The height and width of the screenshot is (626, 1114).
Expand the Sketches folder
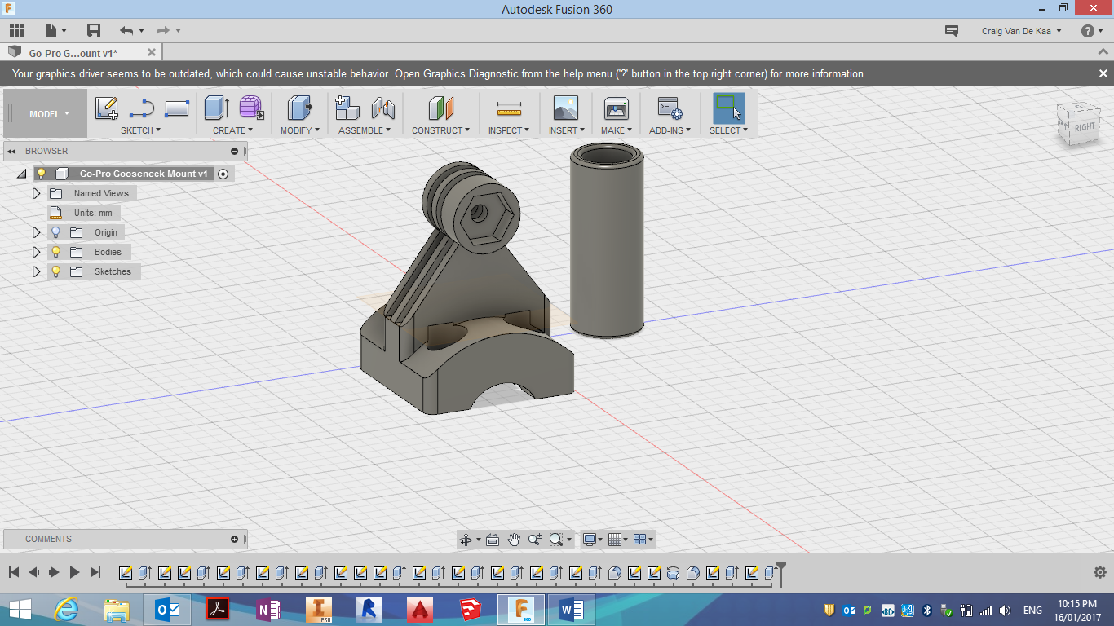click(36, 271)
